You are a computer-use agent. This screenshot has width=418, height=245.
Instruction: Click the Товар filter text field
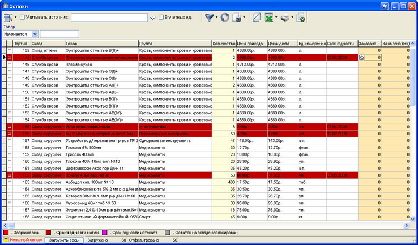coord(59,34)
